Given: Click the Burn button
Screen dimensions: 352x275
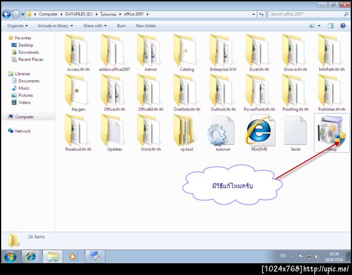Looking at the screenshot, I should (x=121, y=26).
